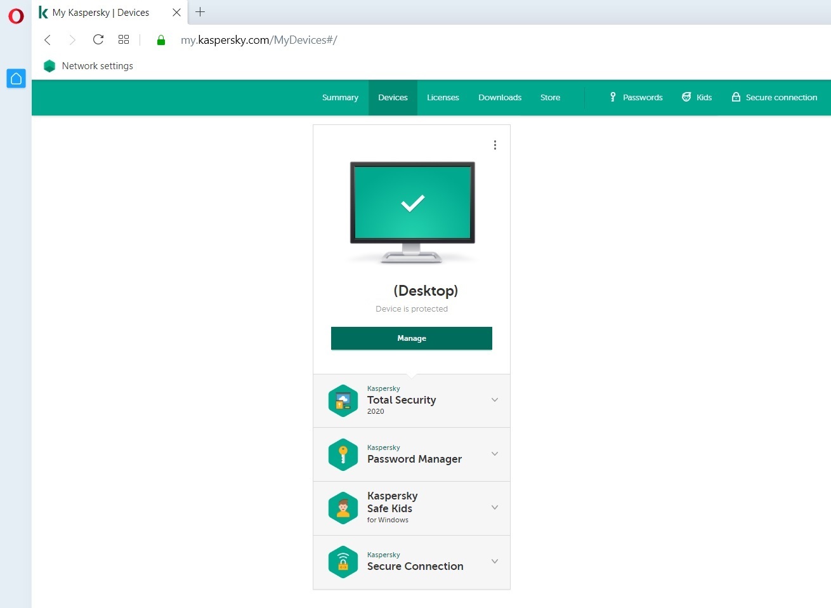Close the My Kaspersky Devices tab
This screenshot has height=608, width=831.
pos(177,12)
